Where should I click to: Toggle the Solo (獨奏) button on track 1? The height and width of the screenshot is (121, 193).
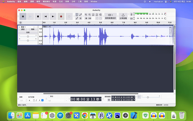[x=32, y=29]
